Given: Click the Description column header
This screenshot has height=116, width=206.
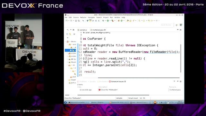Looking at the screenshot, I should [103, 87].
